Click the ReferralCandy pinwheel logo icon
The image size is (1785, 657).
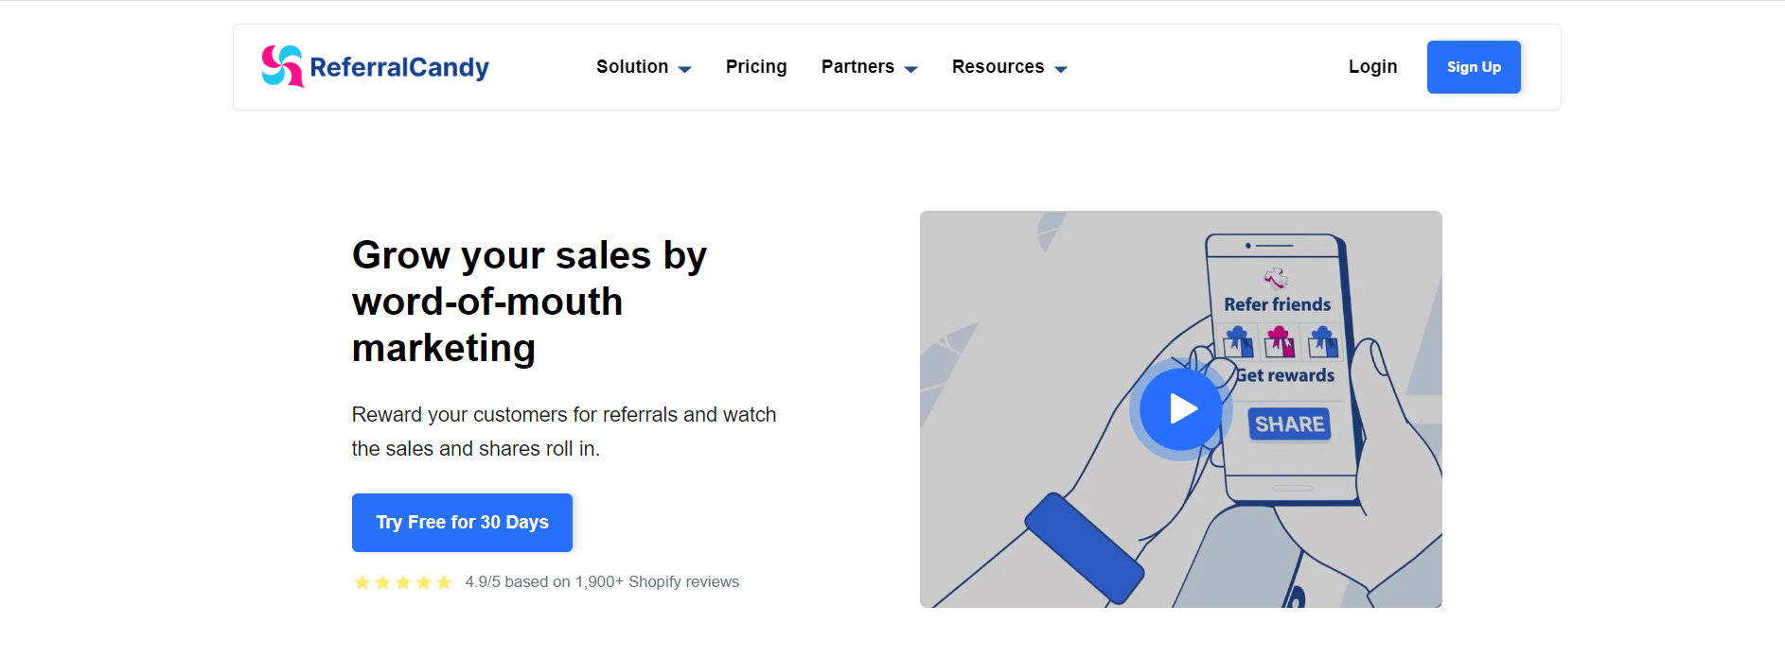282,66
